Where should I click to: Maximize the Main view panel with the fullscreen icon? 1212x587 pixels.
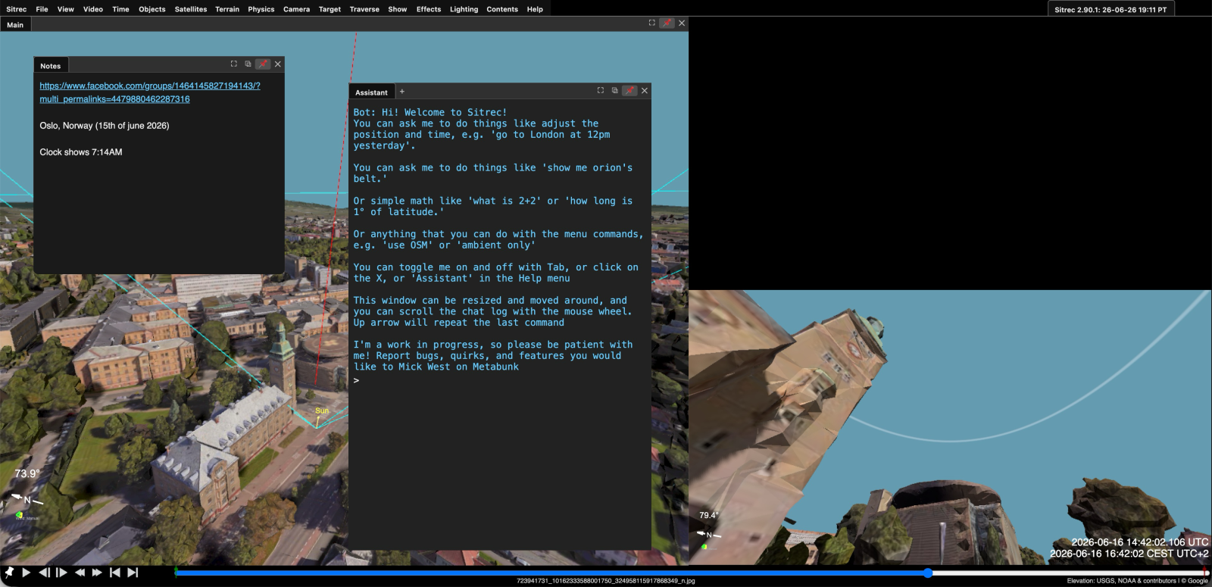651,23
